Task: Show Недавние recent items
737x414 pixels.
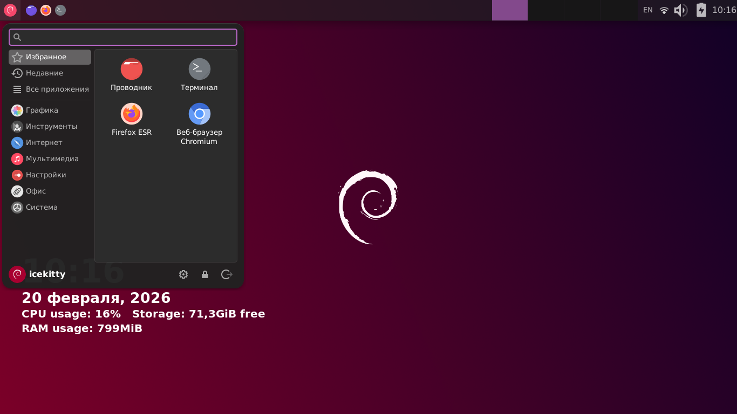Action: [x=50, y=73]
